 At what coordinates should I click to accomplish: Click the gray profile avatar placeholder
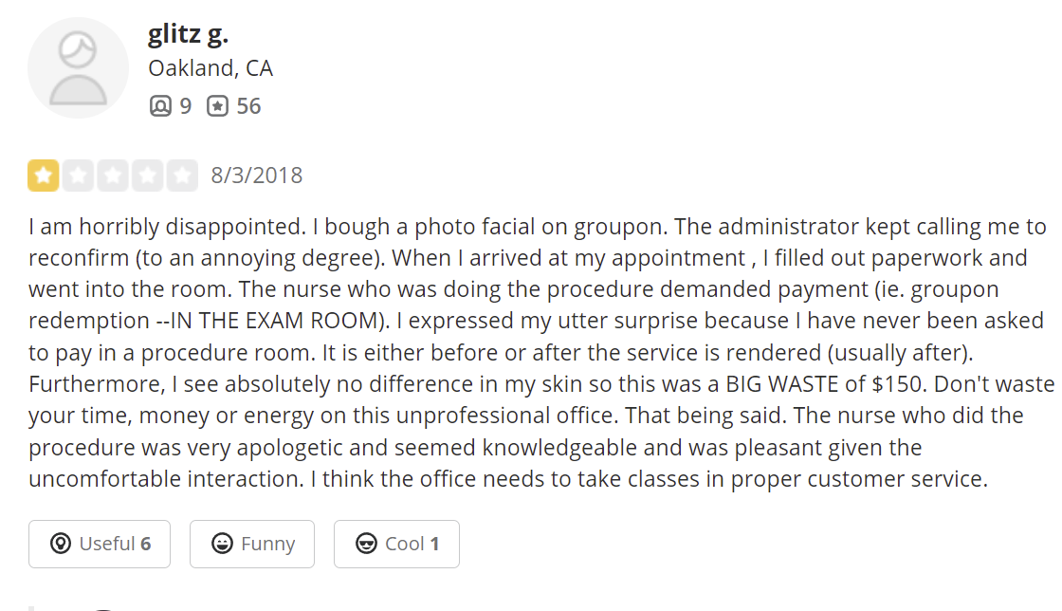point(78,68)
